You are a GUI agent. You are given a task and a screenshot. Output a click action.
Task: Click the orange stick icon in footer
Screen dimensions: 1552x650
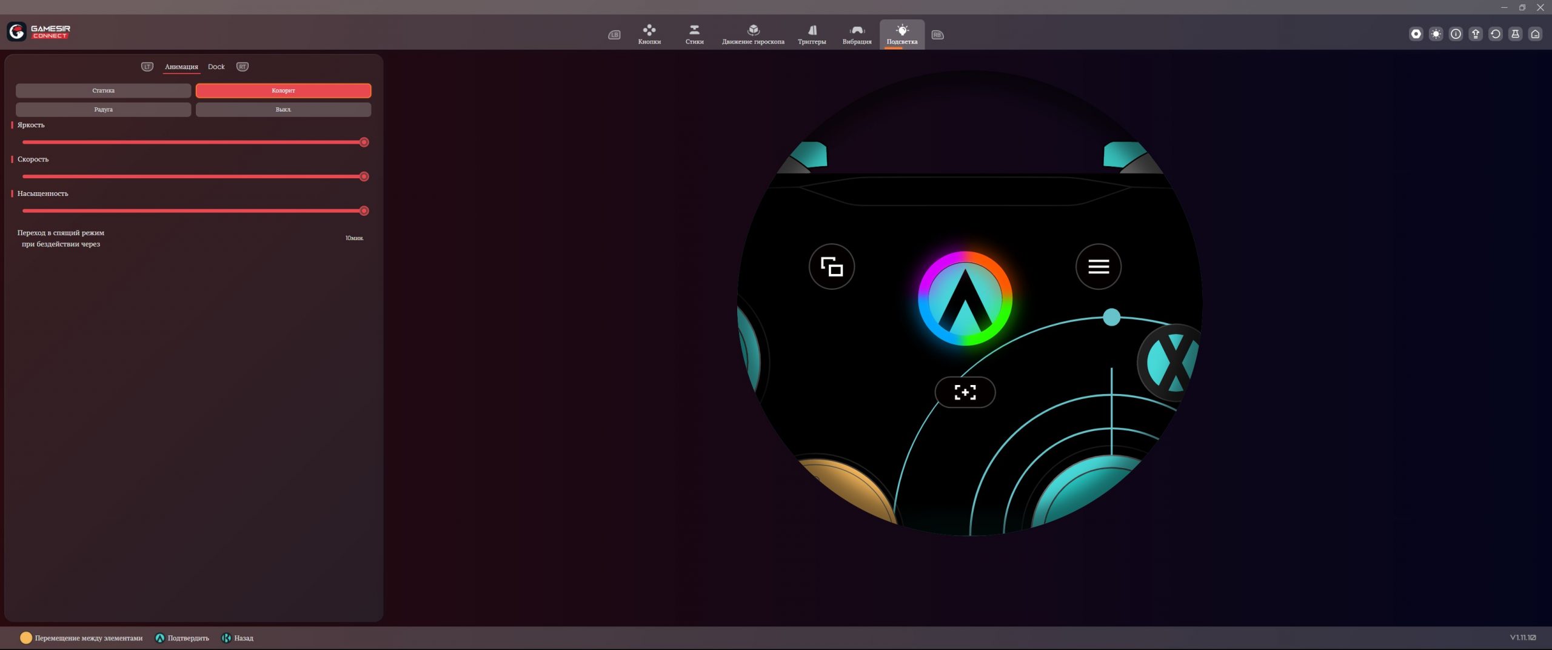(x=26, y=638)
